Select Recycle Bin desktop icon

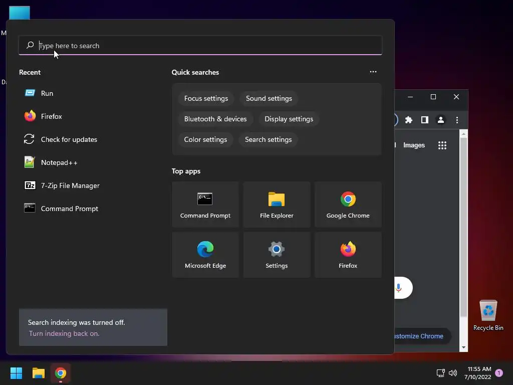click(x=488, y=315)
